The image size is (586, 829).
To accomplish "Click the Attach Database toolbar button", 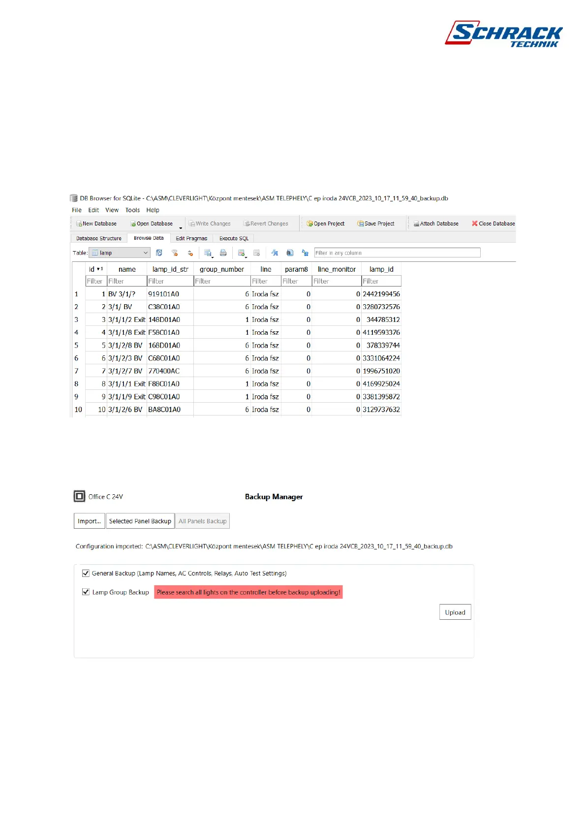I will coord(436,223).
